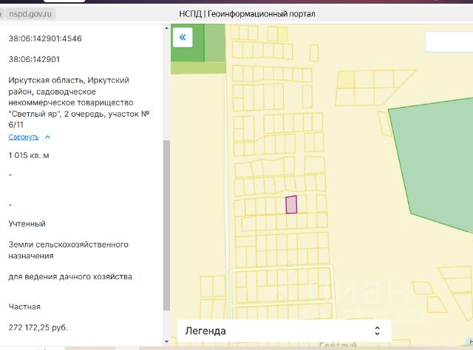Viewport: 473px width, 350px height.
Task: Click the page title 'НСПД | Геоинформационный портал'
Action: [x=247, y=14]
